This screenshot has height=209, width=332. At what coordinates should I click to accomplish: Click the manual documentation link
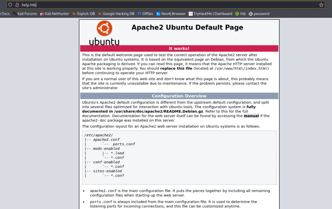pos(251,116)
